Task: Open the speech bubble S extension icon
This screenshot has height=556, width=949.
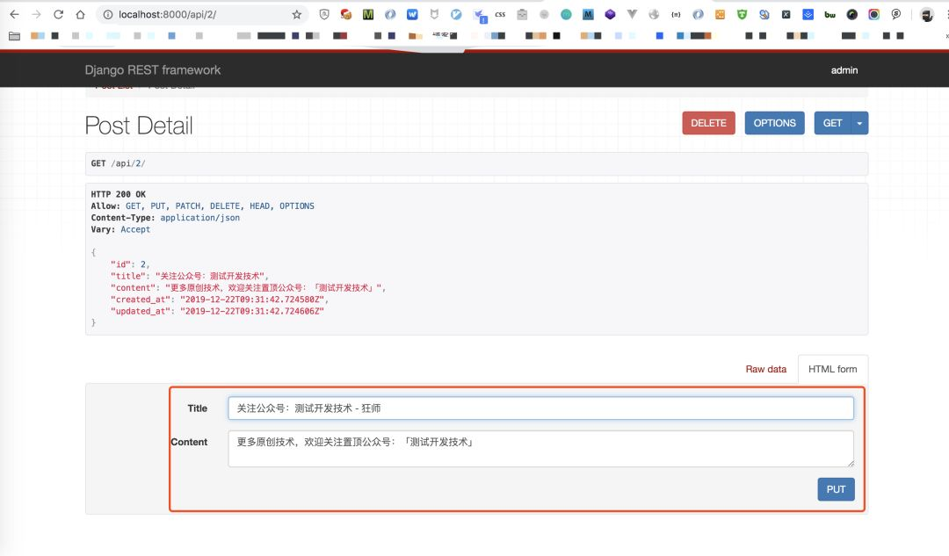Action: tap(895, 15)
